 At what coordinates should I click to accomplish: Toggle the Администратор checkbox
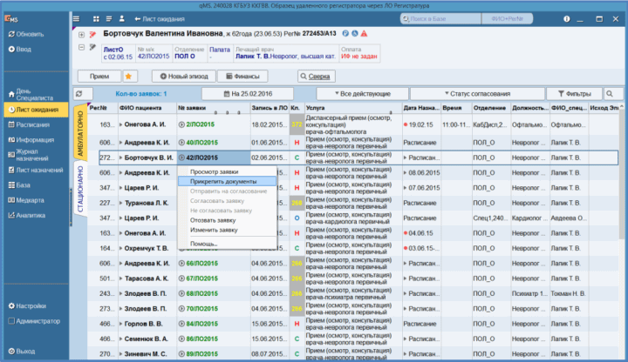click(10, 321)
